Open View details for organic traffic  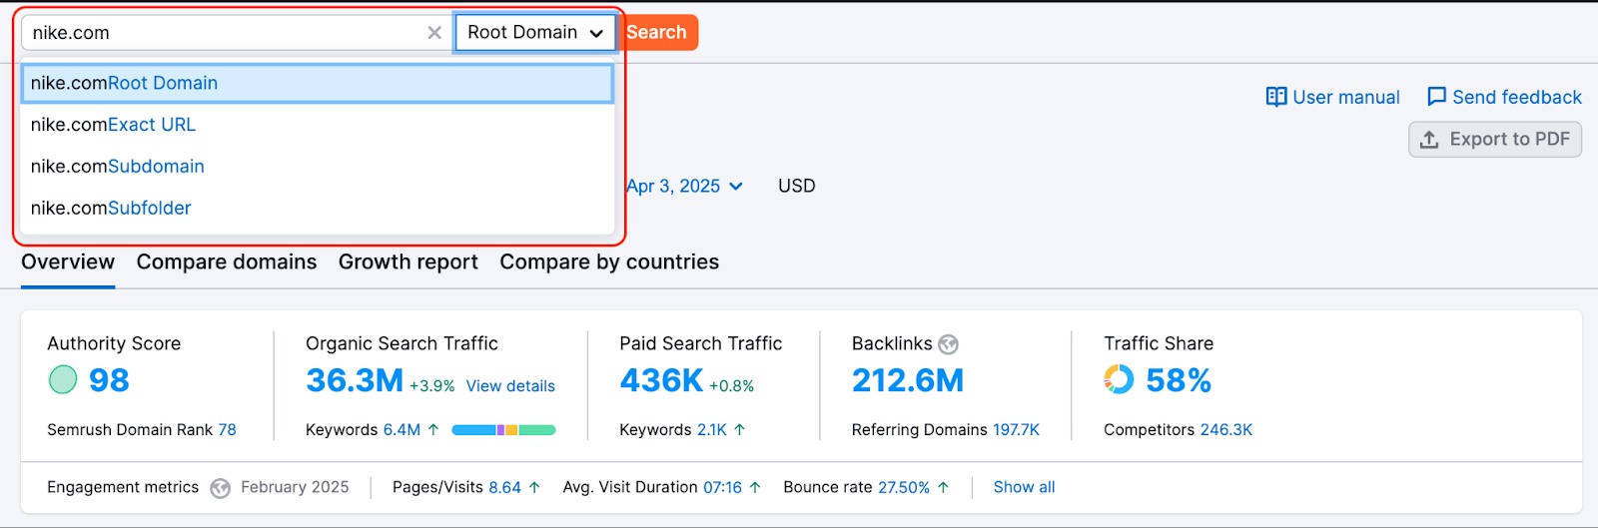pos(510,386)
